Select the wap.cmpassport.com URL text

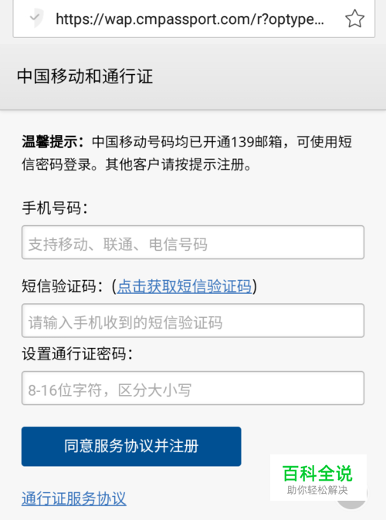(189, 19)
